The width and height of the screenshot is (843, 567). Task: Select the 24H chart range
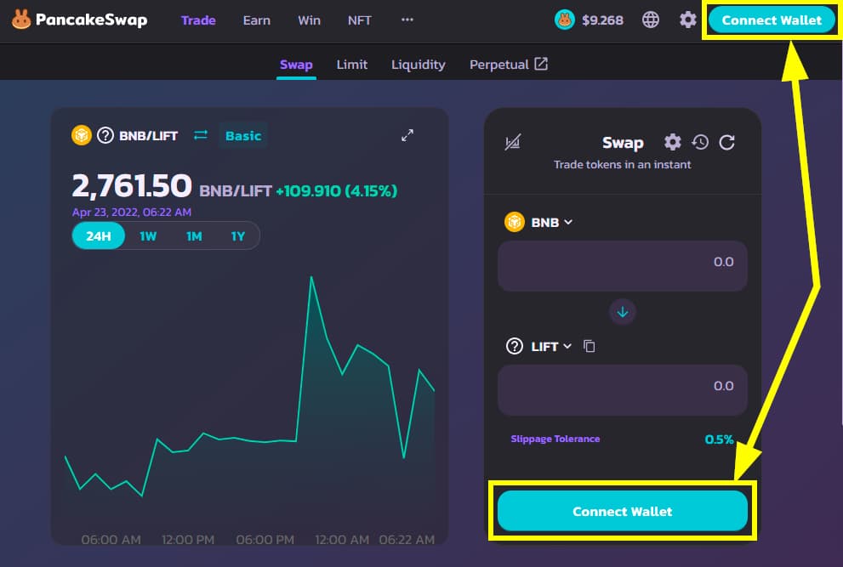tap(99, 236)
